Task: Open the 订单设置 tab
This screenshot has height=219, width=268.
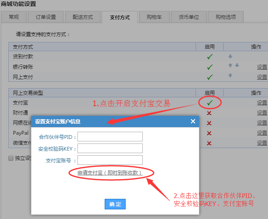Action: pyautogui.click(x=46, y=17)
